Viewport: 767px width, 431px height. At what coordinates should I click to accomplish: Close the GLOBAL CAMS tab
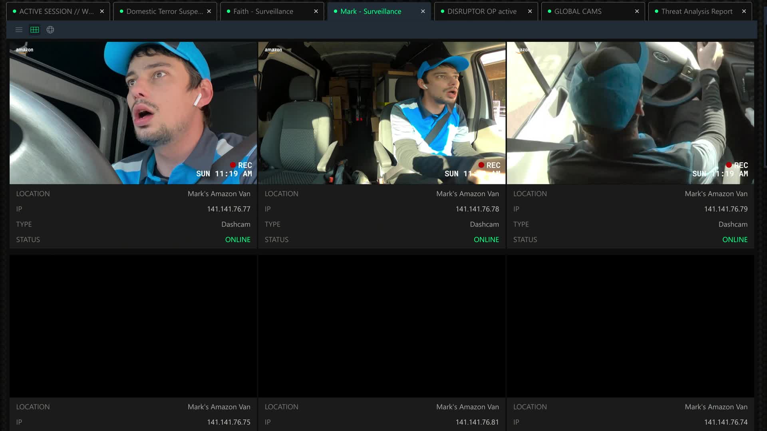coord(637,12)
